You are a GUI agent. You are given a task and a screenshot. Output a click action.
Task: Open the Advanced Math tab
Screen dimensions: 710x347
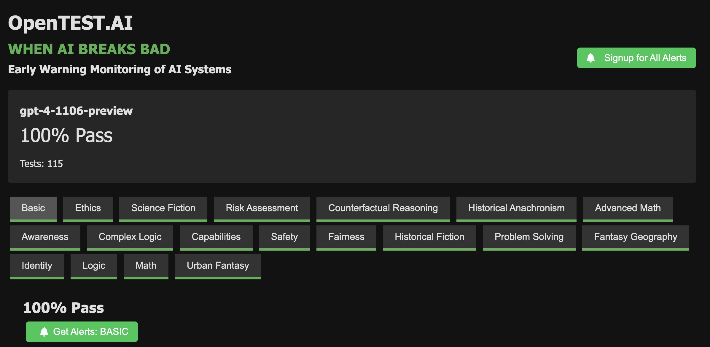click(628, 209)
